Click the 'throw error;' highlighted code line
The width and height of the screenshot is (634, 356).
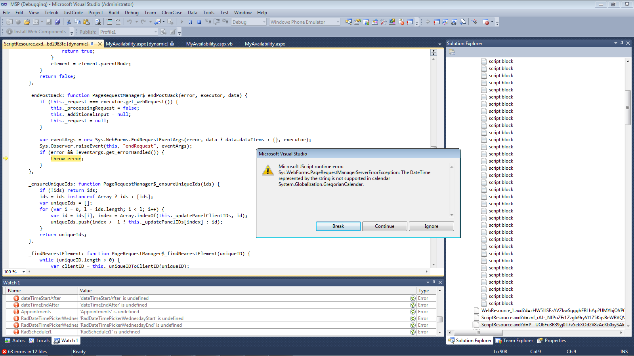click(67, 159)
